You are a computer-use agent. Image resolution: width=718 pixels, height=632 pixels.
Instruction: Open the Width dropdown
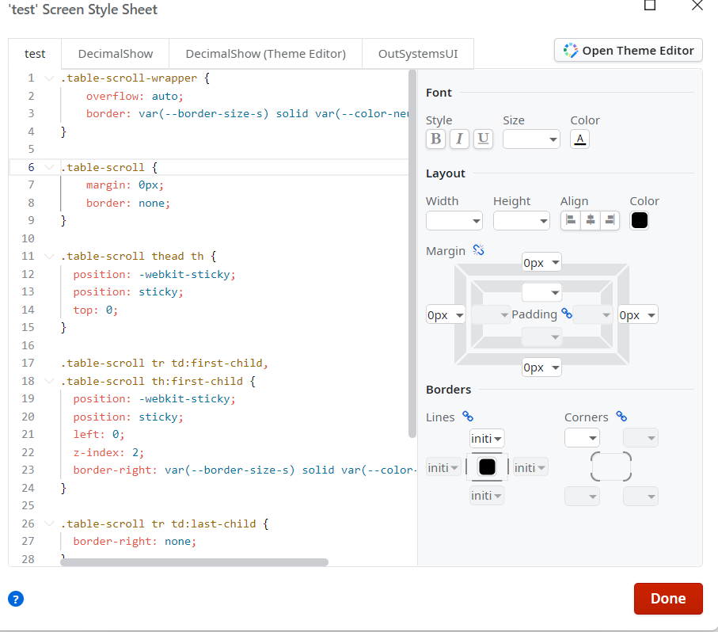click(x=454, y=220)
